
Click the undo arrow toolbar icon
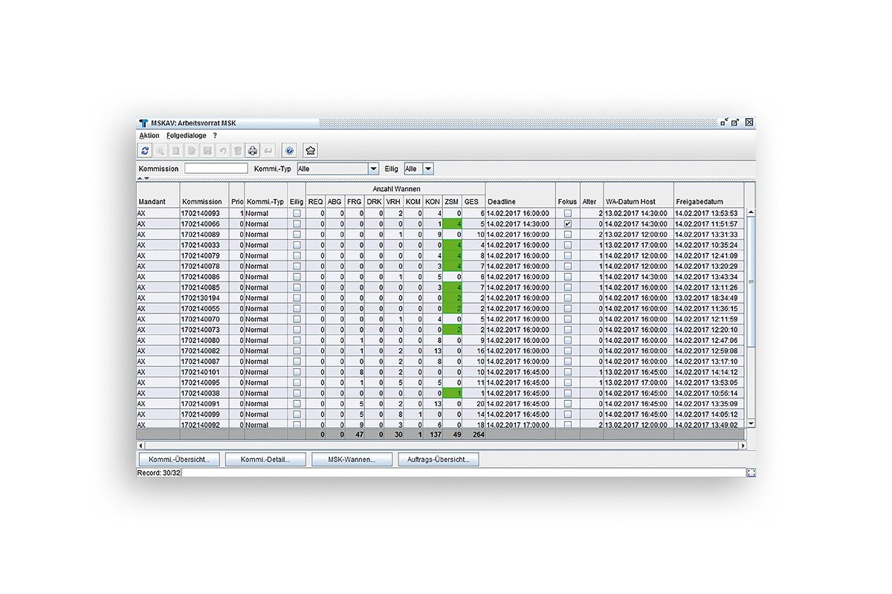pyautogui.click(x=223, y=151)
